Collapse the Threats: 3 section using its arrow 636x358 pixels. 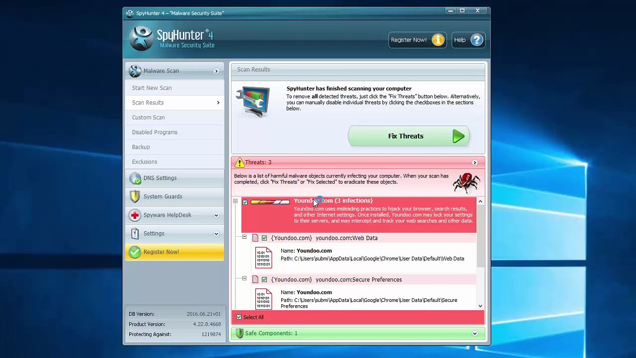pyautogui.click(x=475, y=163)
